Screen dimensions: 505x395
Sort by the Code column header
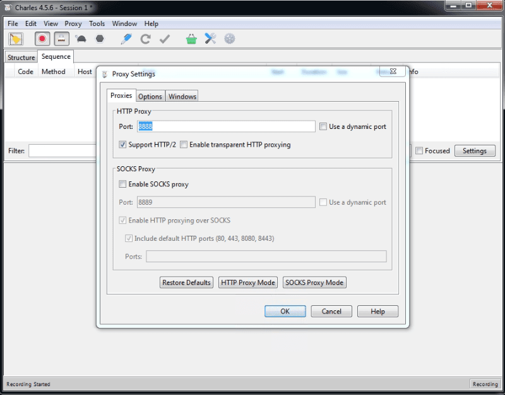click(x=26, y=71)
